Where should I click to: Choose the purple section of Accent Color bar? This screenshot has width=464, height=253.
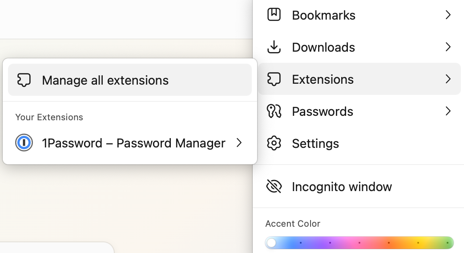tap(330, 243)
